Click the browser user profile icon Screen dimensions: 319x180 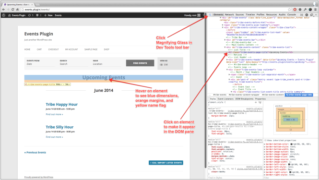click(315, 4)
